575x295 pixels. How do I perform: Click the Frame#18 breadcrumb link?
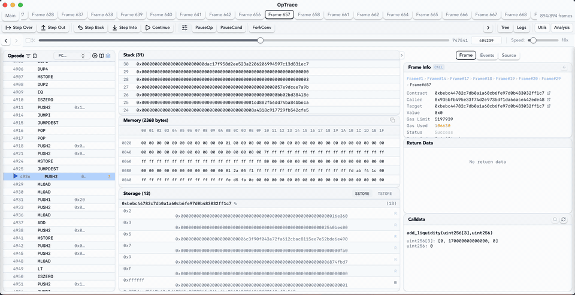(482, 79)
